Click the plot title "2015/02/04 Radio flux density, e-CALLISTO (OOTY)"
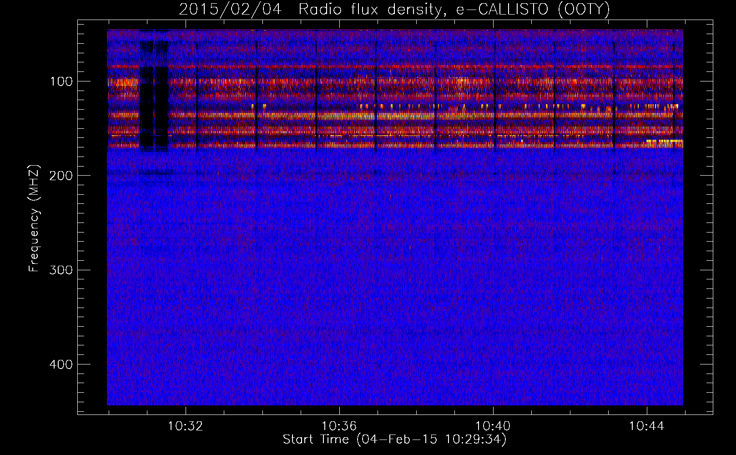Screen dimensions: 736x455 pos(394,10)
